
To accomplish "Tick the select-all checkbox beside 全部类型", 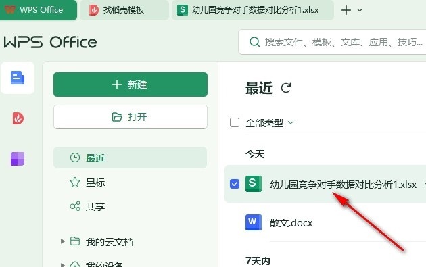I will coord(235,122).
